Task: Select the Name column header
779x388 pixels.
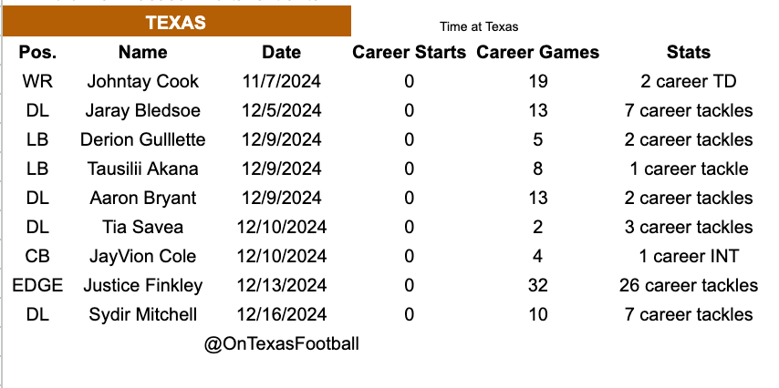Action: pyautogui.click(x=143, y=52)
